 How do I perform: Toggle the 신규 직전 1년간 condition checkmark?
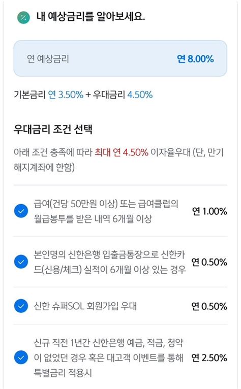(21, 358)
